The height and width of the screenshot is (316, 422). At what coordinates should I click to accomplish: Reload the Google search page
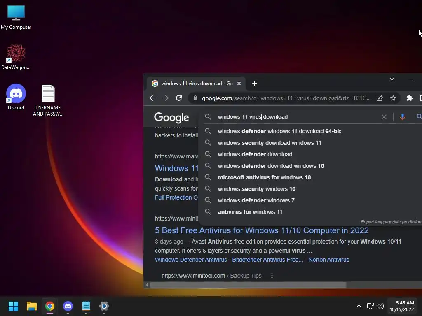click(x=179, y=98)
